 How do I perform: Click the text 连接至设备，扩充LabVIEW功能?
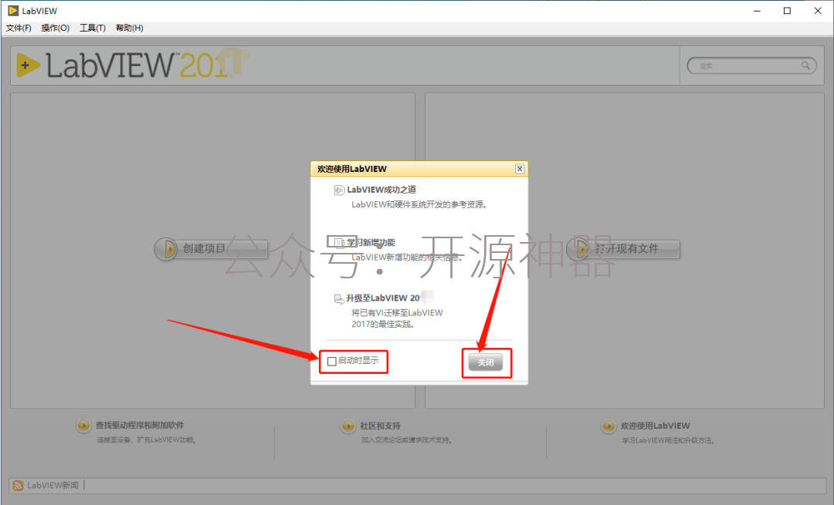coord(147,440)
